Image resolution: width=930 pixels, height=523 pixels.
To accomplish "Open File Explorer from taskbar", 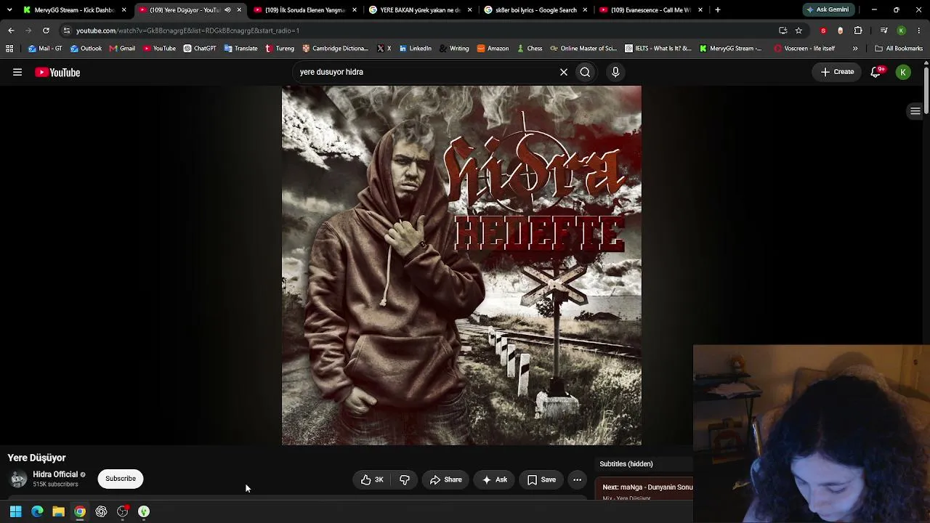I will [x=58, y=511].
